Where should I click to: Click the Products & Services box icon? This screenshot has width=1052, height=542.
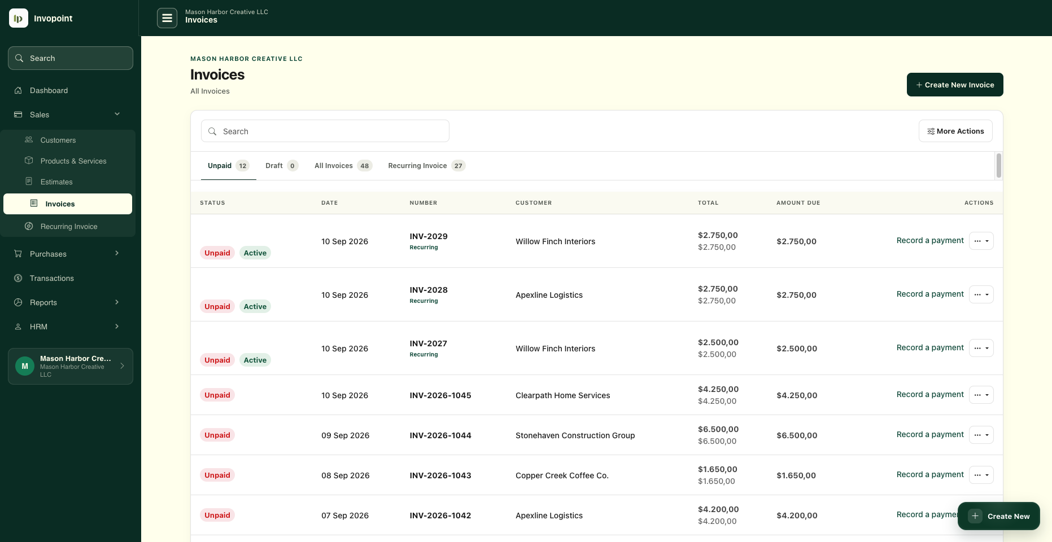[x=29, y=161]
